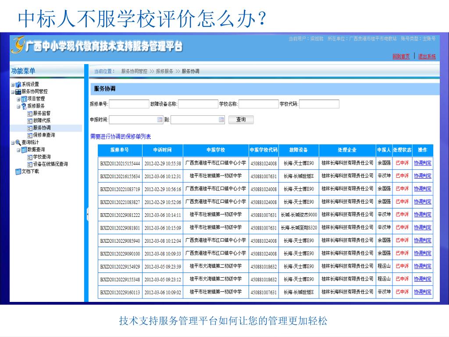The image size is (449, 337).
Task: Select 服务协调 in the function menu
Action: (x=42, y=128)
